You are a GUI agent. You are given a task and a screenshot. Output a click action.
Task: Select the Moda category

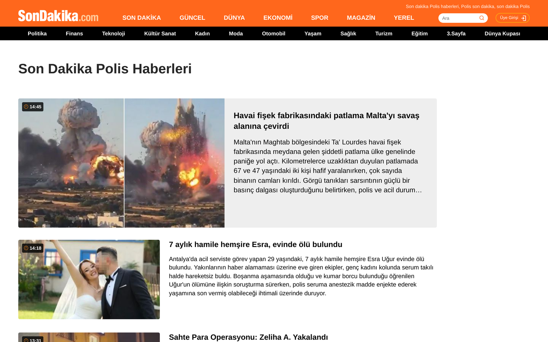(x=236, y=33)
